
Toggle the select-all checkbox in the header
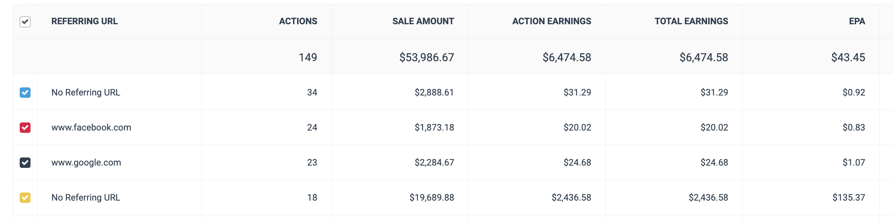point(25,22)
